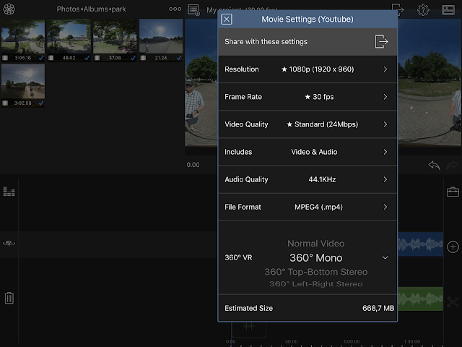
Task: Open the Audio Quality setting chevron
Action: pos(385,179)
